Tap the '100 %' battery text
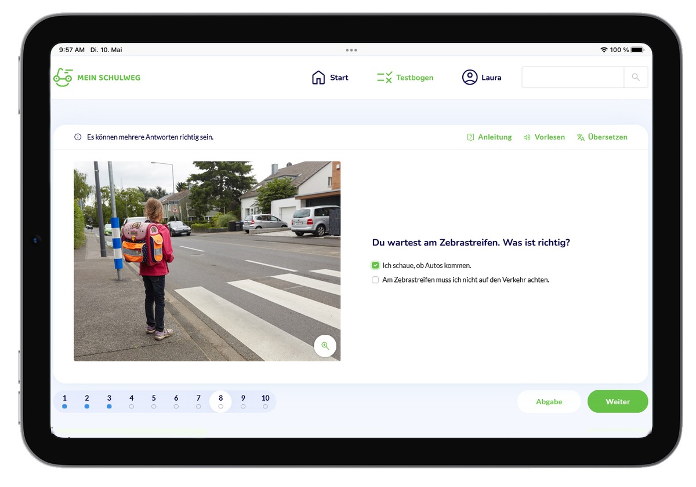The height and width of the screenshot is (487, 696). 619,50
